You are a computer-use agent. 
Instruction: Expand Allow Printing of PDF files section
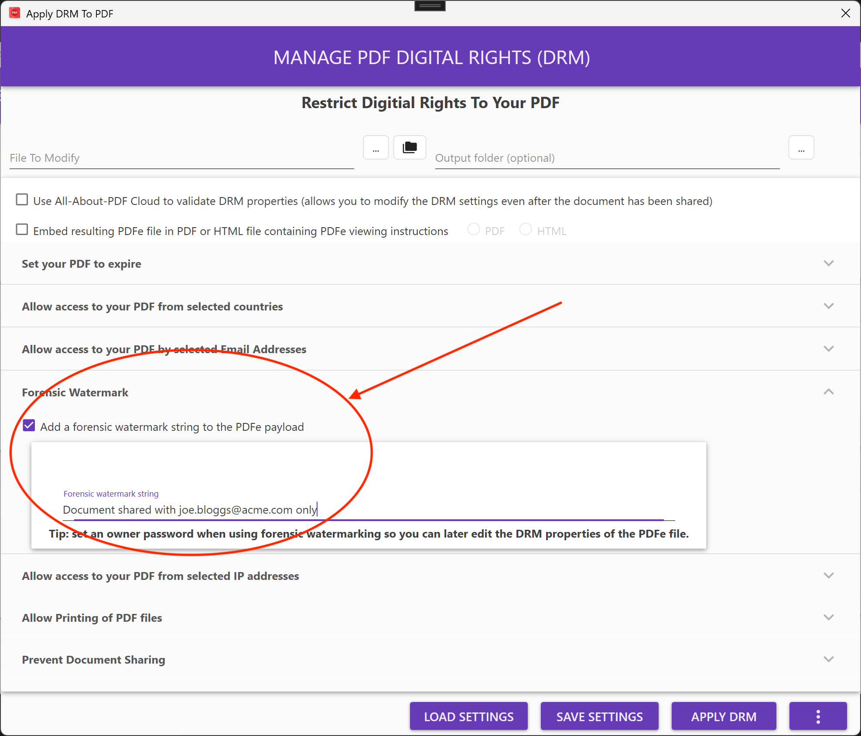(x=828, y=617)
